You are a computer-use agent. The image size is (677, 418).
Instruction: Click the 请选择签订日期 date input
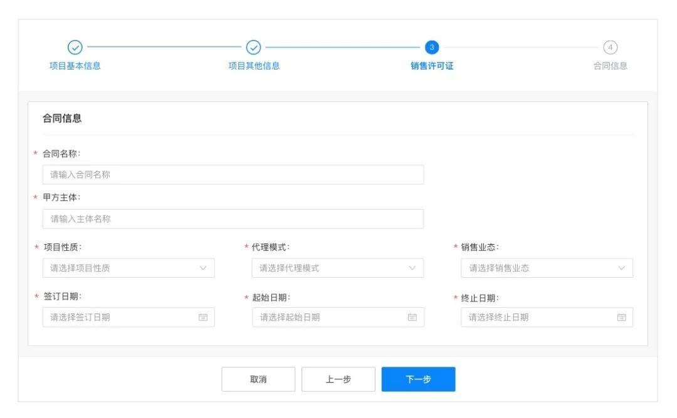(129, 317)
